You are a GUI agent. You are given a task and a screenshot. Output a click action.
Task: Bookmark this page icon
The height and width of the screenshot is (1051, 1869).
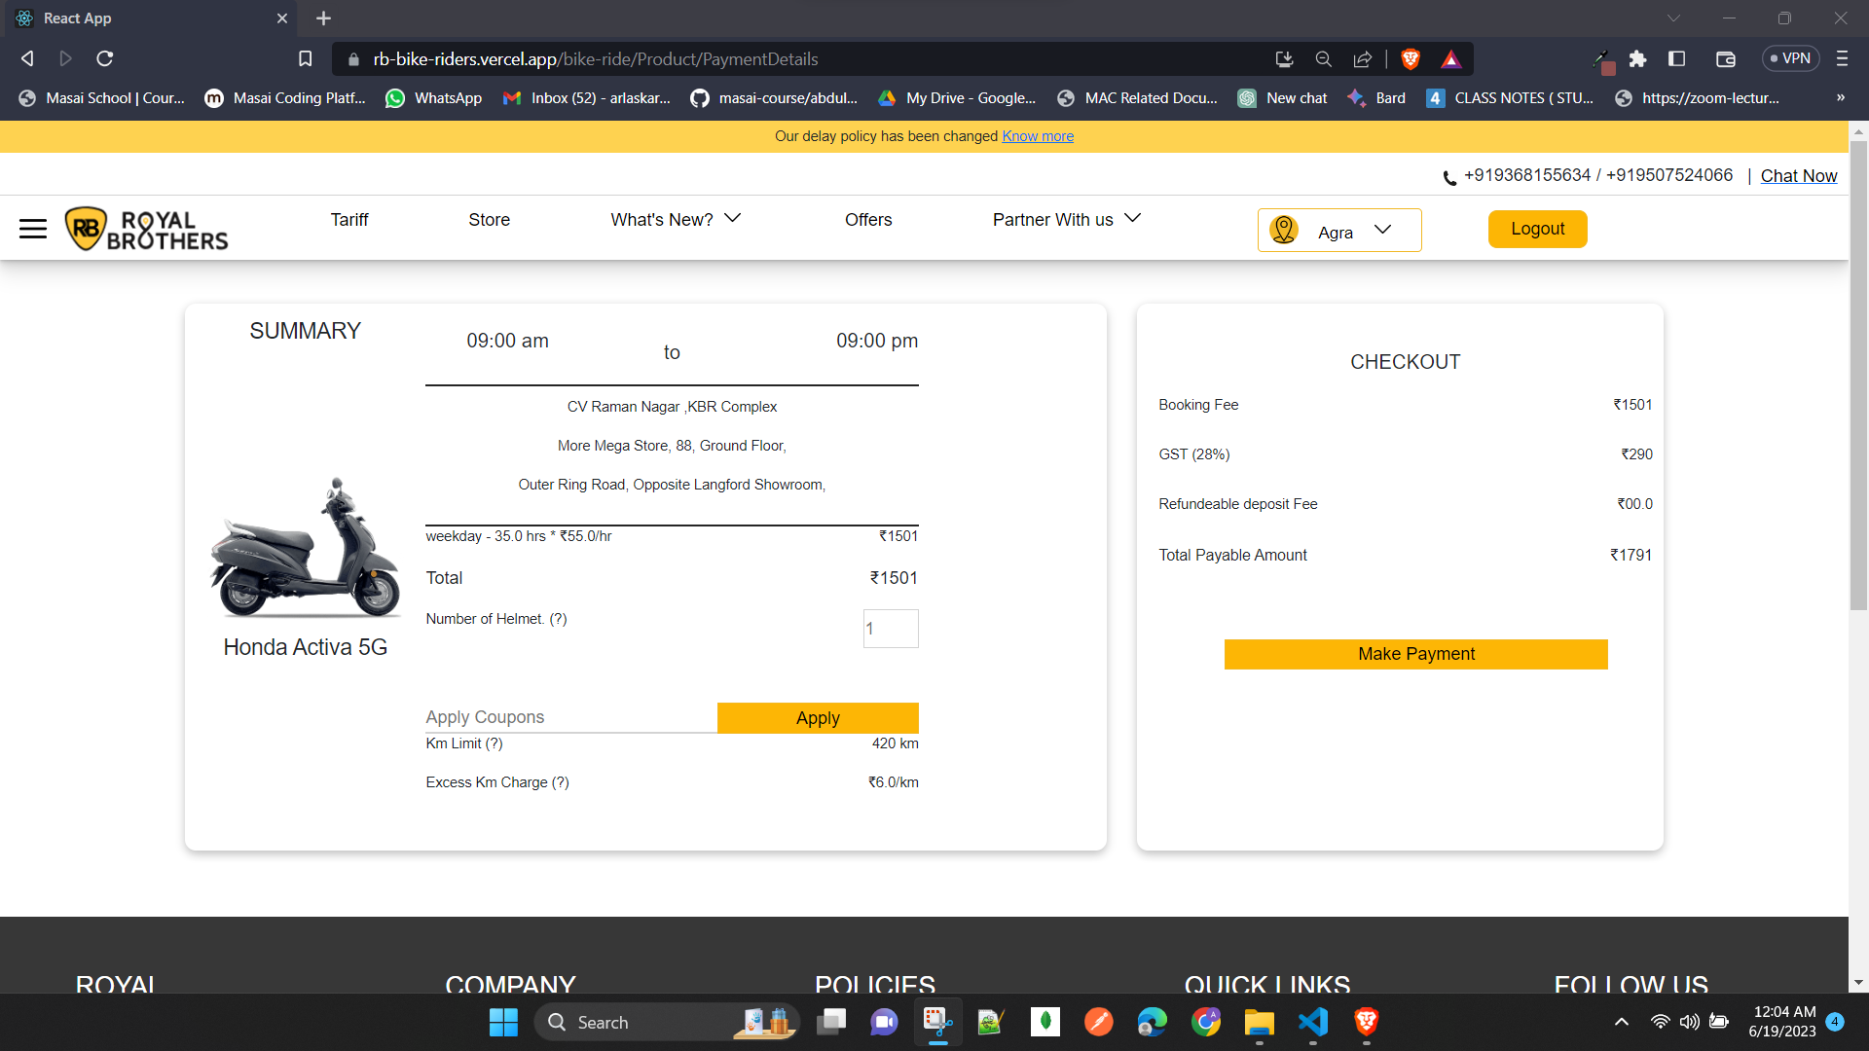305,59
